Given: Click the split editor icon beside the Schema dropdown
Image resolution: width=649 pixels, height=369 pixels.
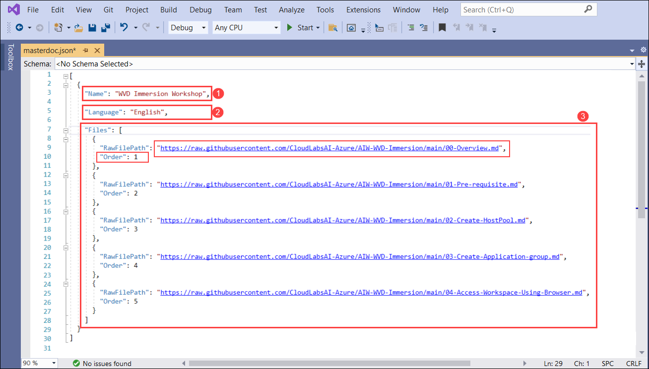Looking at the screenshot, I should click(642, 64).
